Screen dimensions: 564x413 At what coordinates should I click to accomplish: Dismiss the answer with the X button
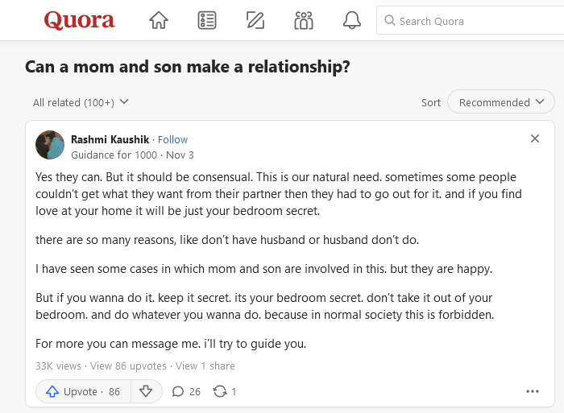(x=535, y=138)
